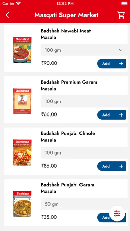The width and height of the screenshot is (130, 231).
Task: Open the floating filter options button
Action: pos(117,213)
